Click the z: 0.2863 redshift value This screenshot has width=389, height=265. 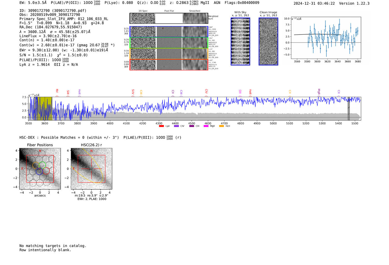[184, 3]
